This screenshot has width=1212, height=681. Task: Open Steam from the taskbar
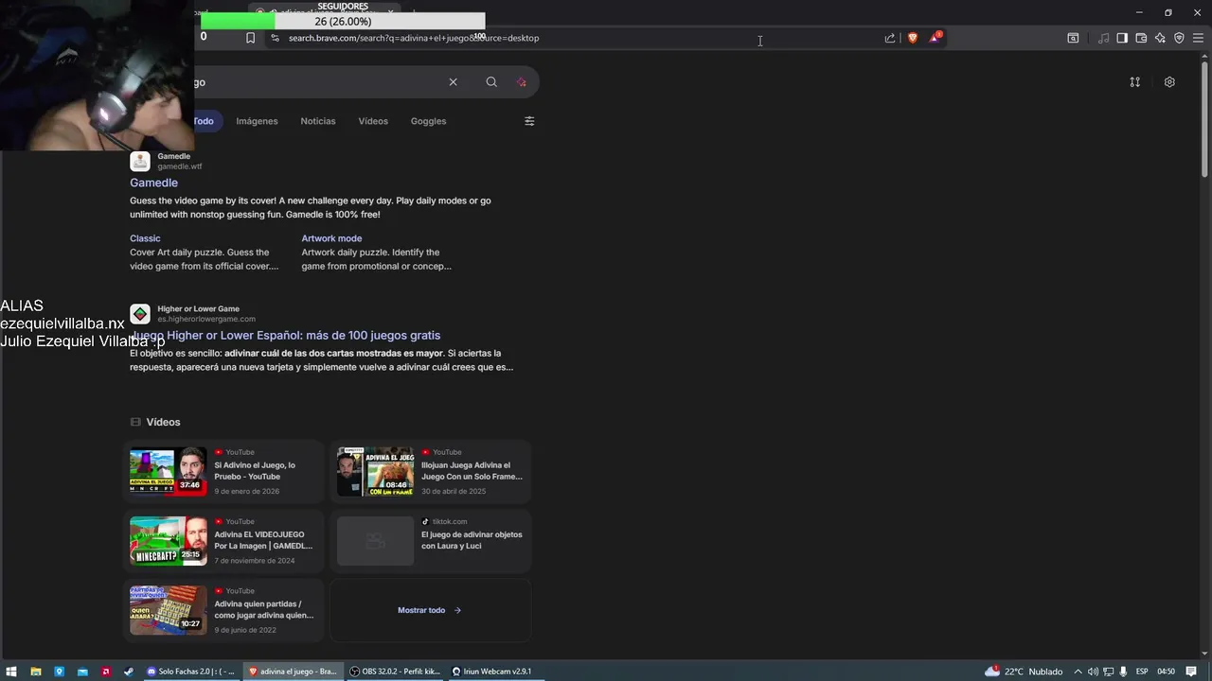click(129, 672)
